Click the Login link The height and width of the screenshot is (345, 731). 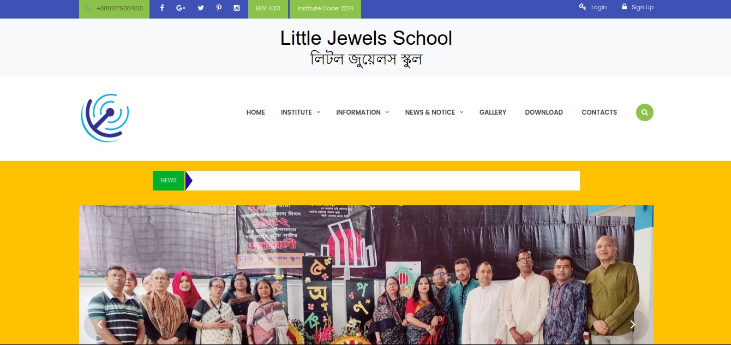pos(593,7)
